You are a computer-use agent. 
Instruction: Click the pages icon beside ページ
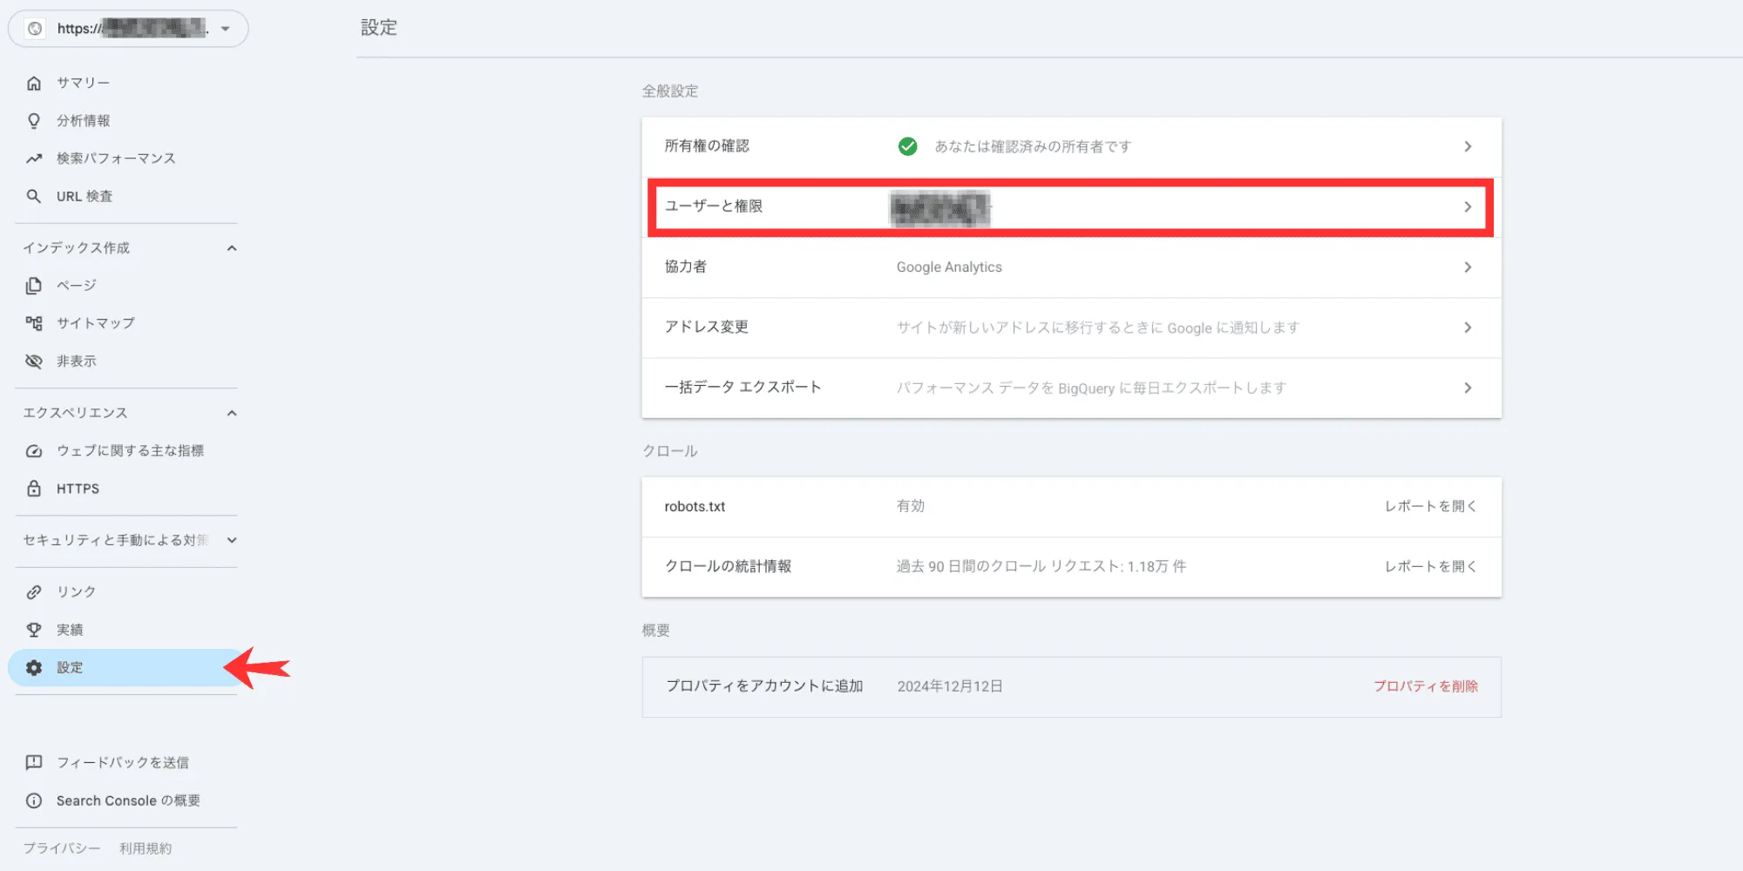pyautogui.click(x=34, y=286)
